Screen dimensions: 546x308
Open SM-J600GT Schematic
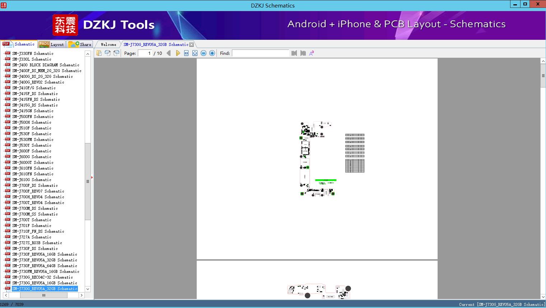[33, 162]
